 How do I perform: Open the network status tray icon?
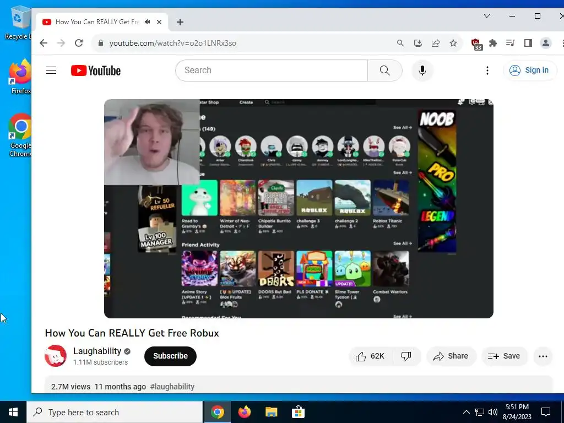(x=480, y=412)
